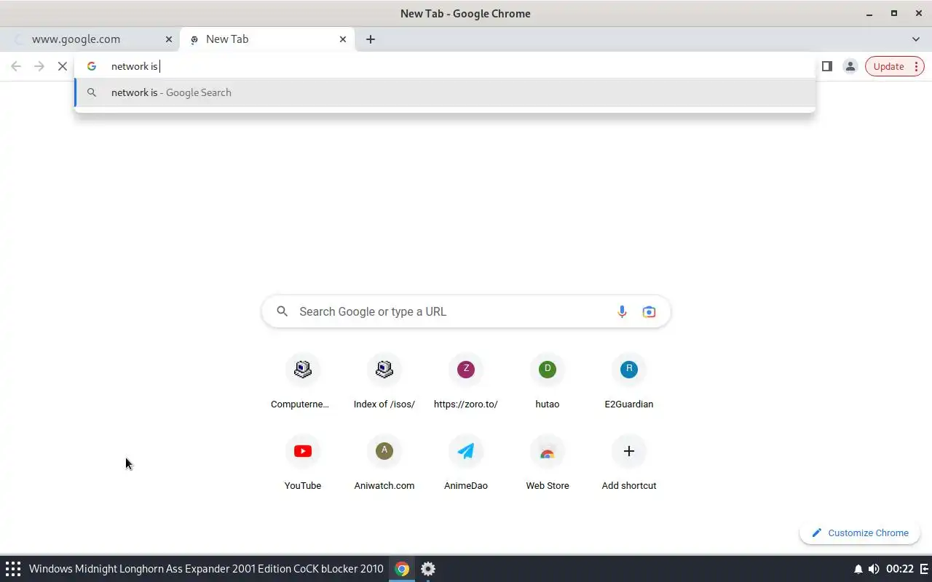Go back to previous page
This screenshot has height=582, width=932.
point(16,66)
